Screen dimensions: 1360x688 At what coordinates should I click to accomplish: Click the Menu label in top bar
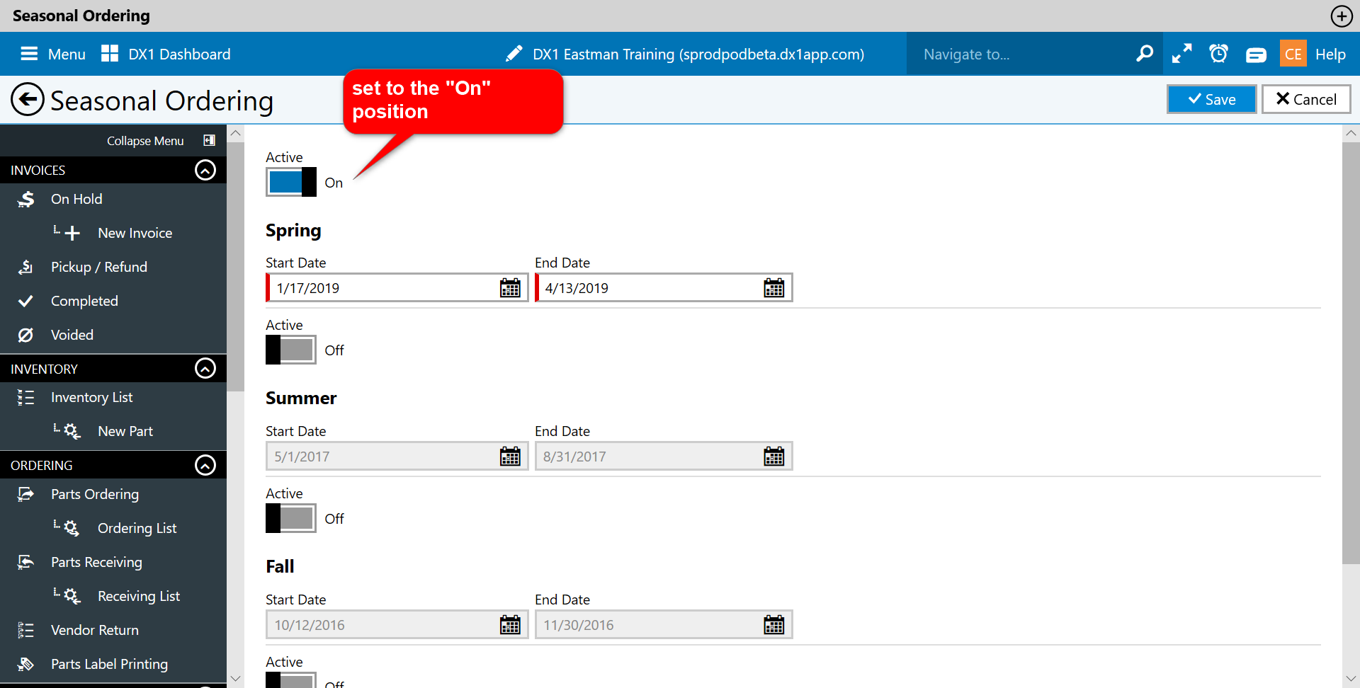[x=67, y=55]
